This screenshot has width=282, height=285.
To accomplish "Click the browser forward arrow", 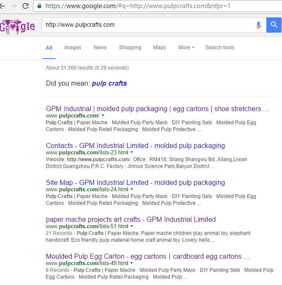I will point(14,6).
